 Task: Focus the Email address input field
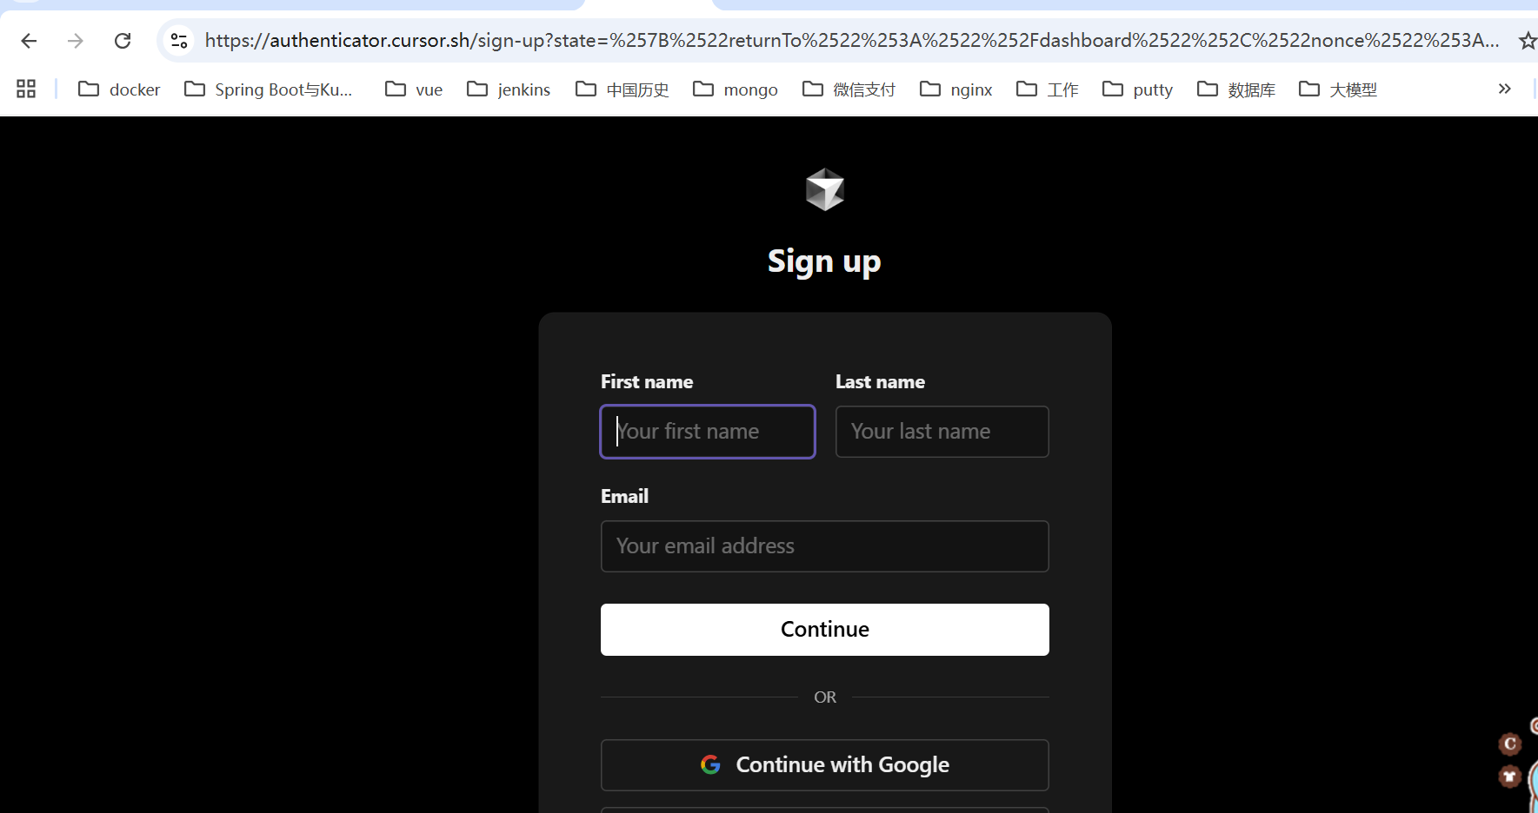825,546
